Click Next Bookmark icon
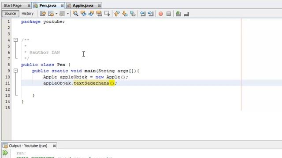The width and height of the screenshot is (282, 158). [x=125, y=14]
